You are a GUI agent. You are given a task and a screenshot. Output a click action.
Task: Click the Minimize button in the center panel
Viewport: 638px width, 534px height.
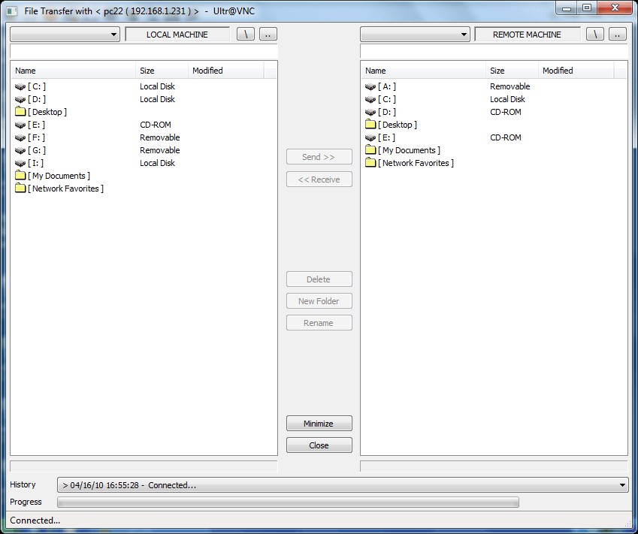319,424
